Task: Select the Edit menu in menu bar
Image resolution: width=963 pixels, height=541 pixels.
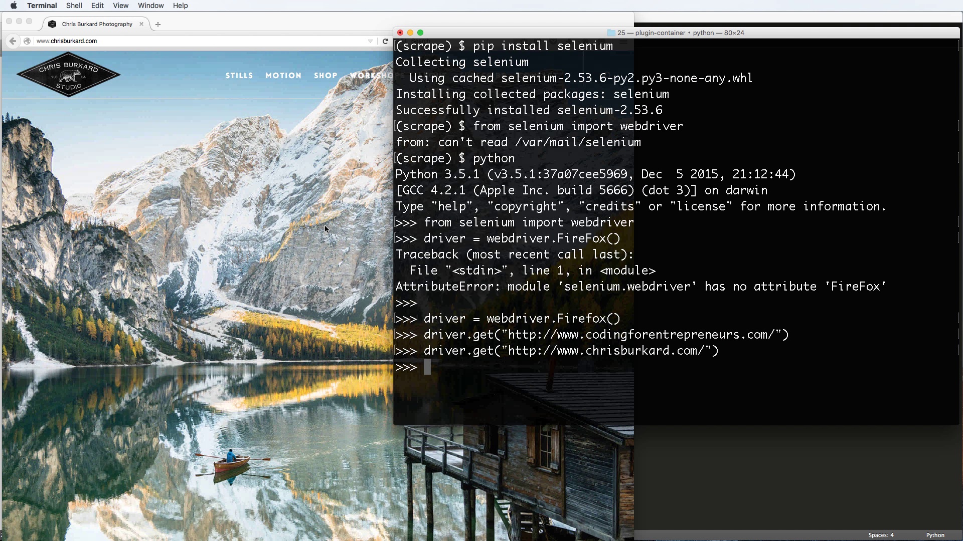Action: pyautogui.click(x=97, y=6)
